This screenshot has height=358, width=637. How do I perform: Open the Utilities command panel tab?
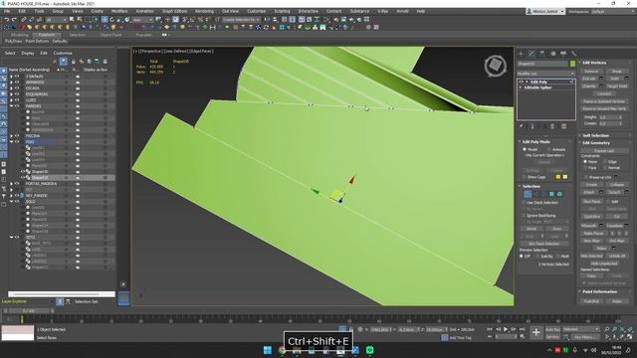point(573,54)
